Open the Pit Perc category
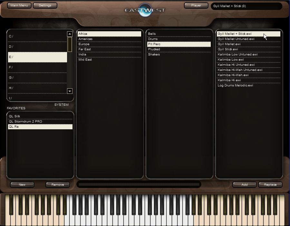 (179, 44)
